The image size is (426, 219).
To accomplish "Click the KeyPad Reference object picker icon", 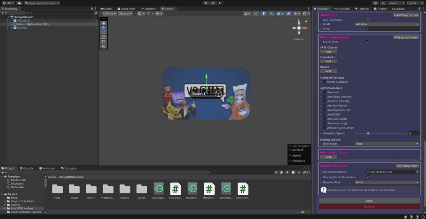I will coord(417,172).
